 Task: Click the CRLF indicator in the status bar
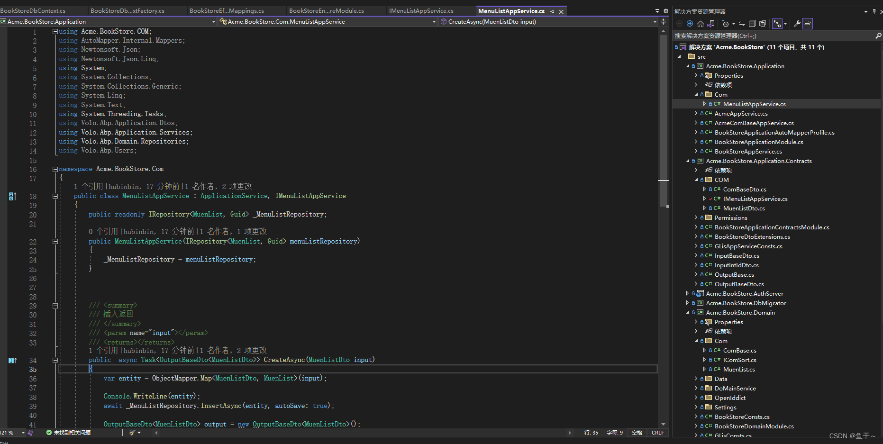(x=658, y=433)
